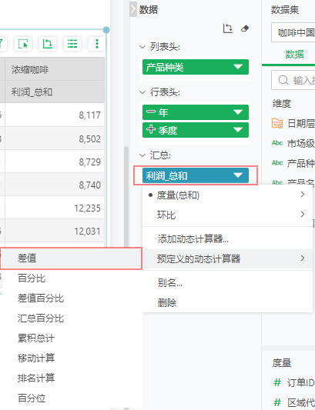Viewport: 315px width, 410px height.
Task: Open the 度量(总和) submenu
Action: pos(227,195)
